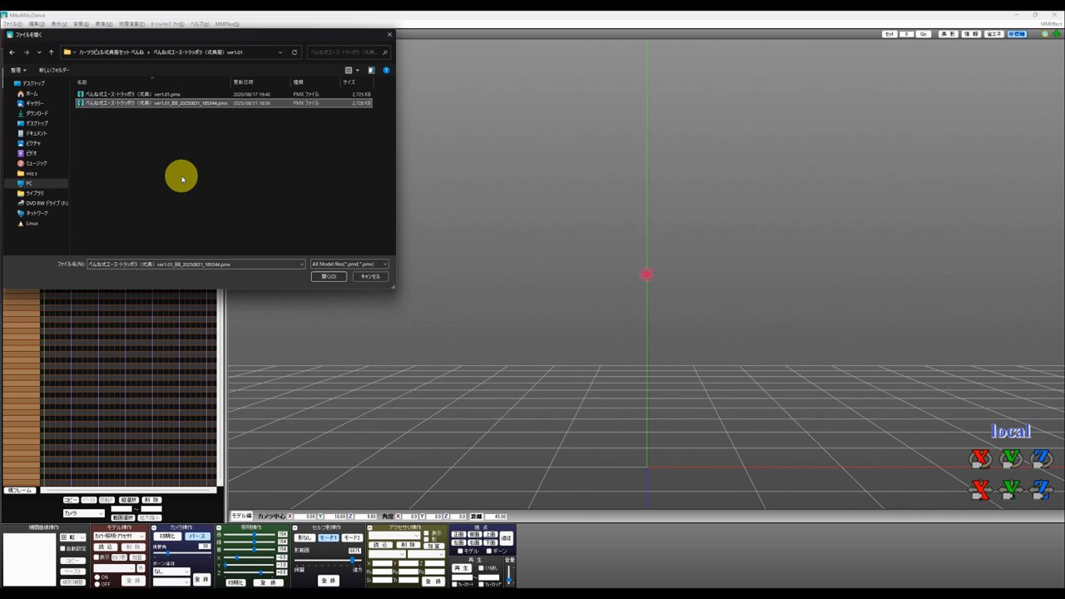
Task: Open ビデオ folder in sidebar
Action: pyautogui.click(x=31, y=153)
